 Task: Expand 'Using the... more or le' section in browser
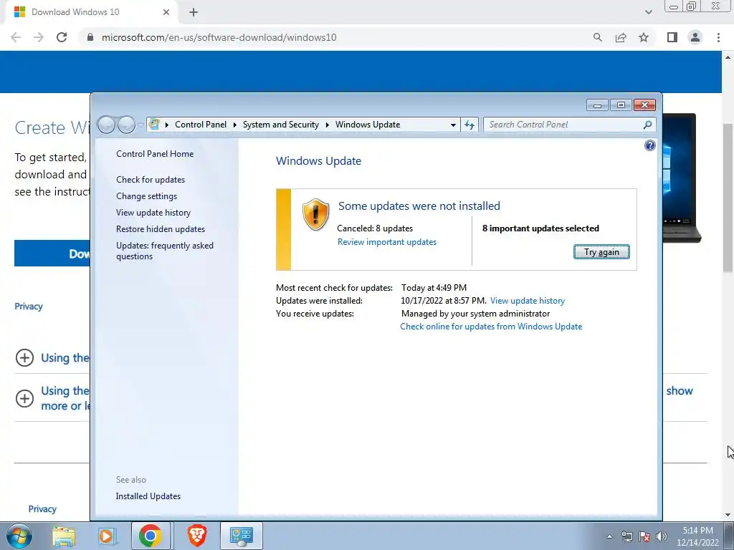coord(24,398)
